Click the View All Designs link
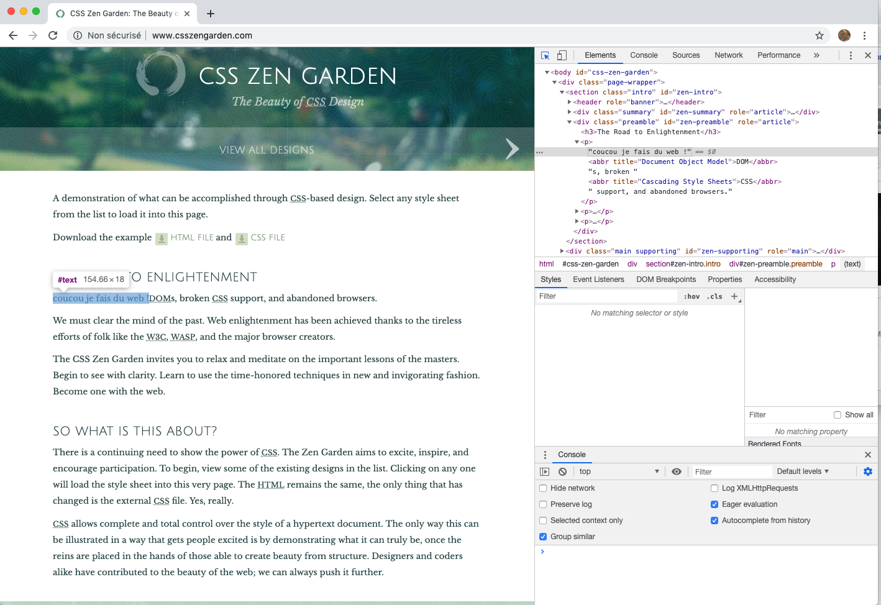The width and height of the screenshot is (881, 605). pyautogui.click(x=267, y=150)
